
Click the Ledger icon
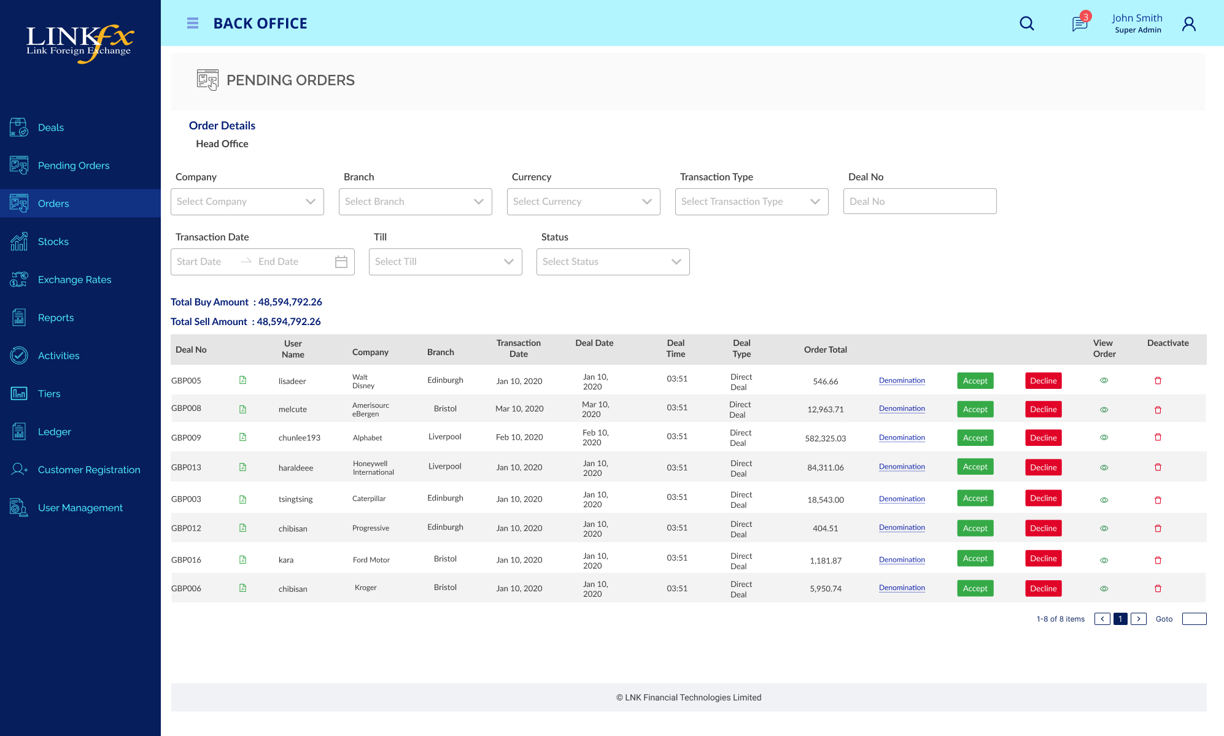point(19,432)
